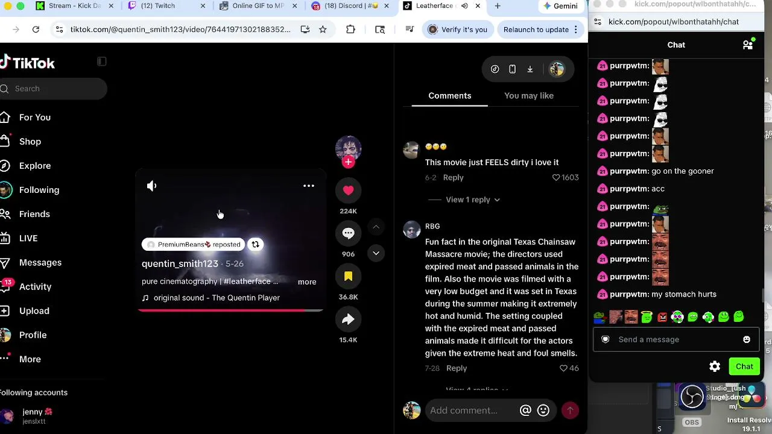Open the Upload page
This screenshot has width=772, height=434.
34,310
